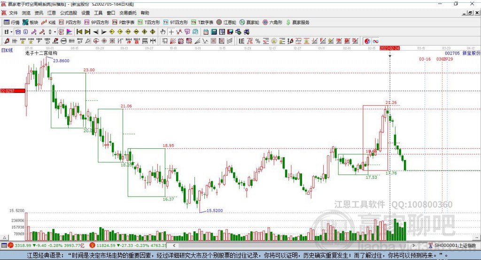
Task: Click the yellow diamond four-way arrow icon
Action: click(x=145, y=32)
